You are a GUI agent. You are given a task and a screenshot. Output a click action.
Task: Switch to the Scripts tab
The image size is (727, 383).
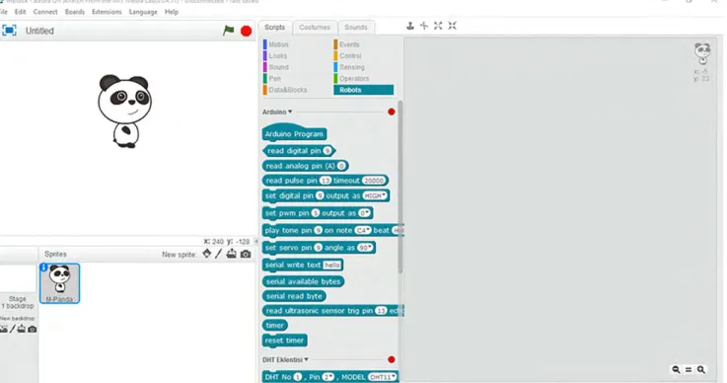275,28
